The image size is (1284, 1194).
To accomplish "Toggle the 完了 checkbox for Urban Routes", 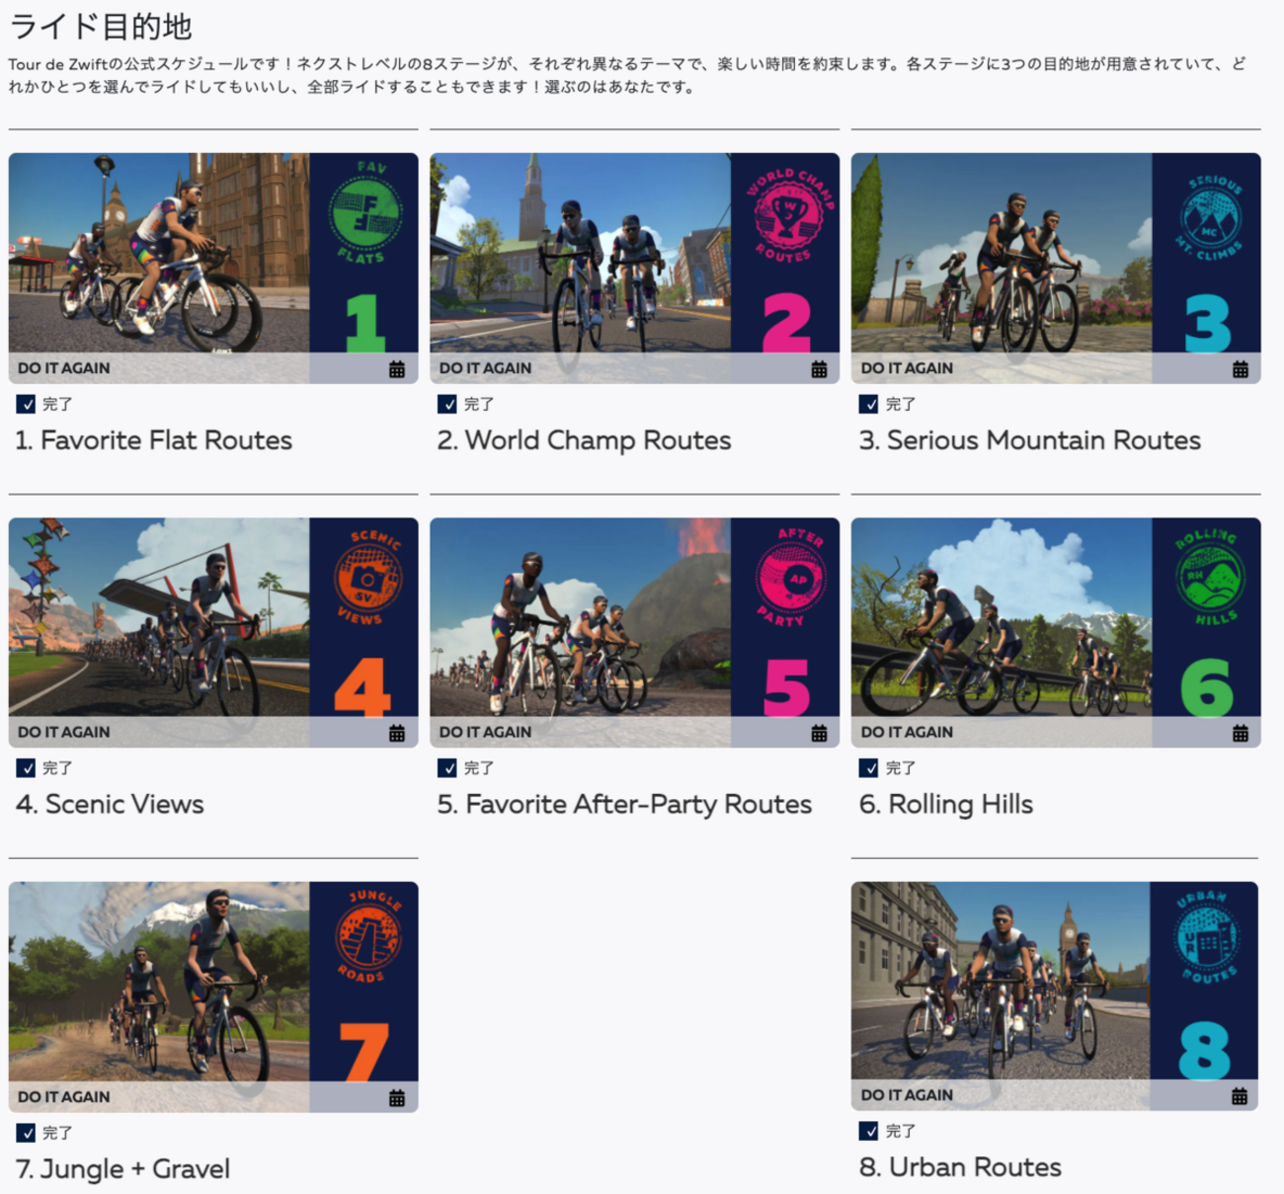I will (x=868, y=1131).
